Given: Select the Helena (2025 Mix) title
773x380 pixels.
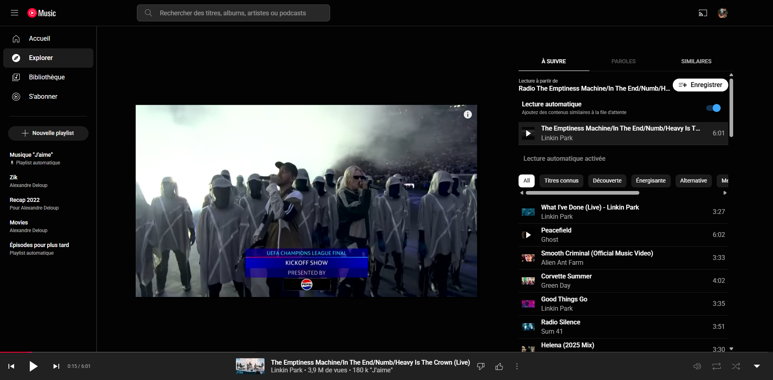Looking at the screenshot, I should 567,345.
